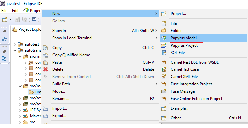Click Rename... in context menu
This screenshot has height=128, width=248.
point(100,98)
